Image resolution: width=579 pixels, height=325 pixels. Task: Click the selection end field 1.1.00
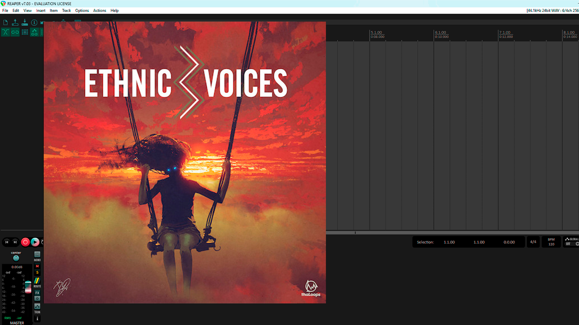pyautogui.click(x=479, y=242)
